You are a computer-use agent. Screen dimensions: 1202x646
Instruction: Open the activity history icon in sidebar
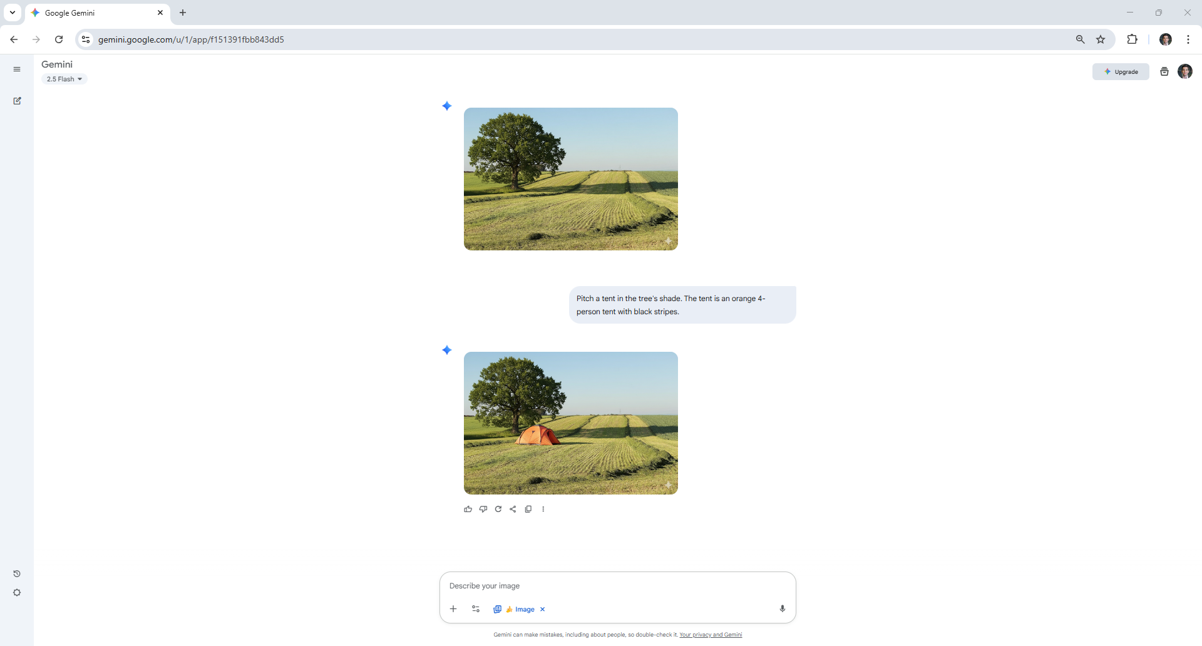coord(17,573)
